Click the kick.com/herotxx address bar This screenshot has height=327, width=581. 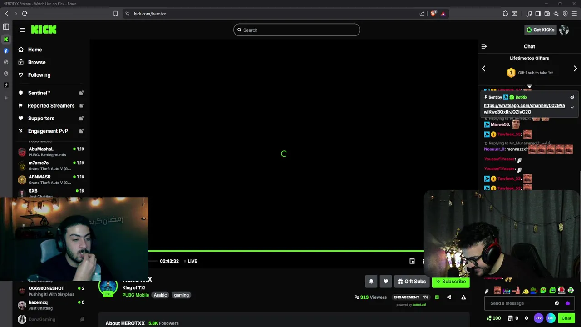pos(150,14)
